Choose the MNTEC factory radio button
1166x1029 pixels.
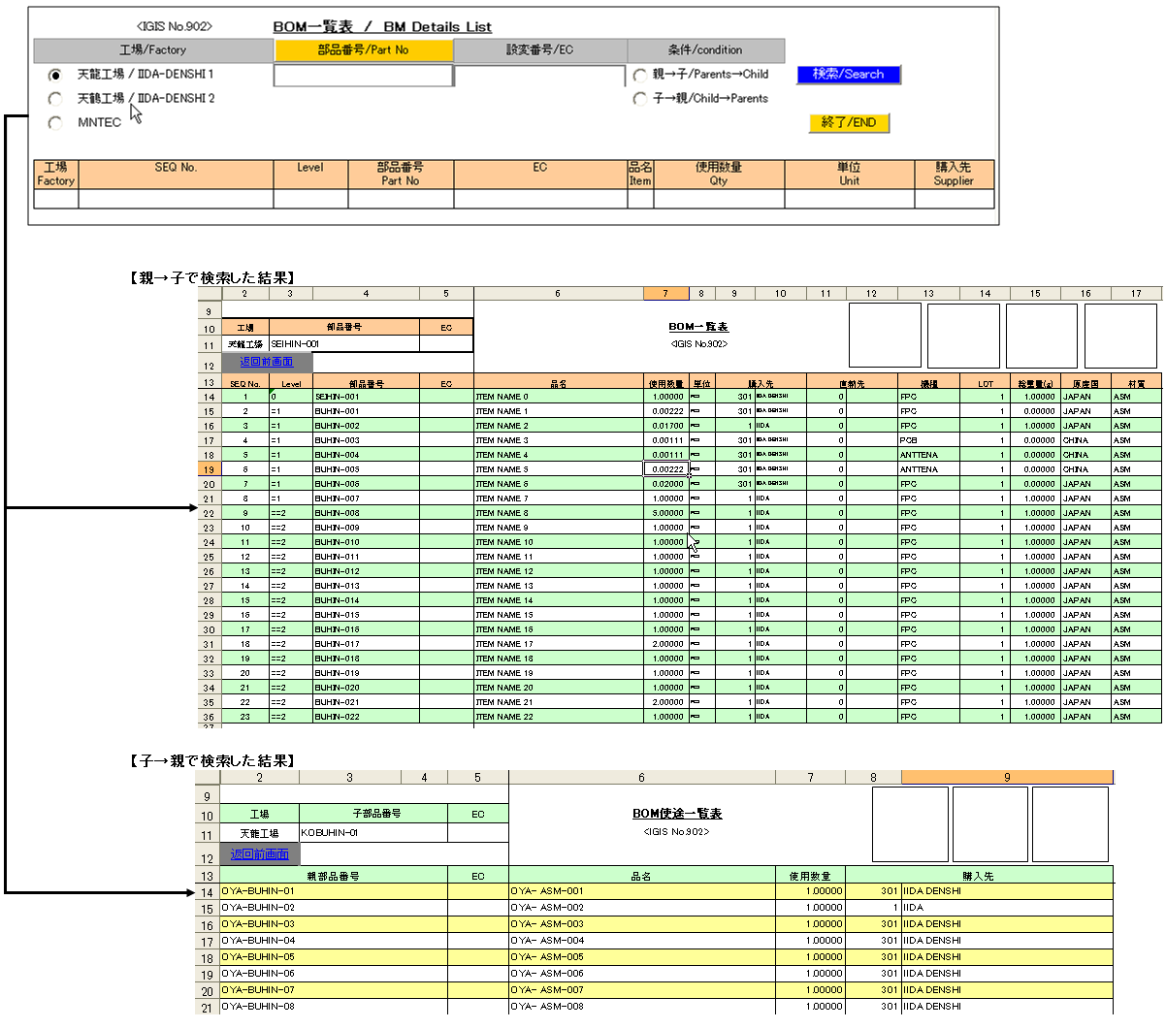pos(55,123)
